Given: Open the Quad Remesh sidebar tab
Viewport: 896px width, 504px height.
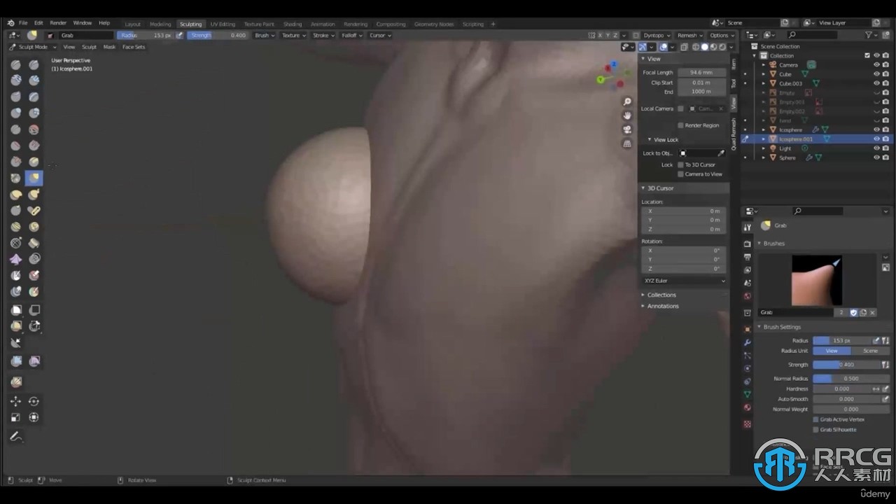Looking at the screenshot, I should pos(734,134).
